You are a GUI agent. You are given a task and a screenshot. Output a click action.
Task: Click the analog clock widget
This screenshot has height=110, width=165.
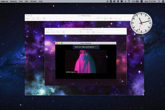[x=141, y=23]
